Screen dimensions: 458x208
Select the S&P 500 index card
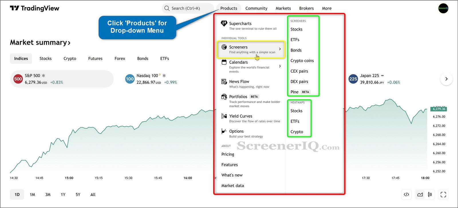pyautogui.click(x=62, y=79)
